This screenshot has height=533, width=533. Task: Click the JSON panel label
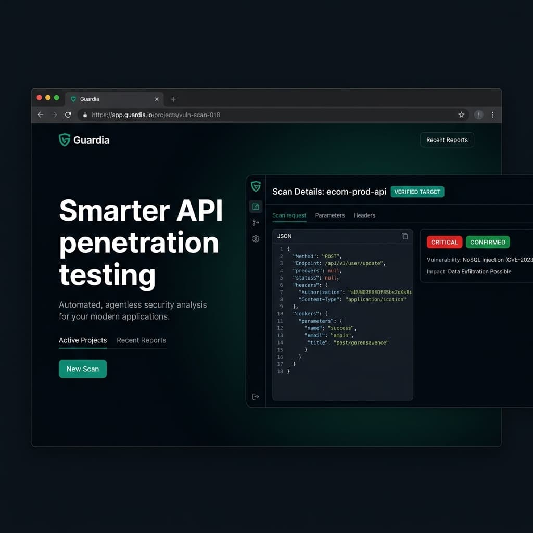tap(284, 236)
